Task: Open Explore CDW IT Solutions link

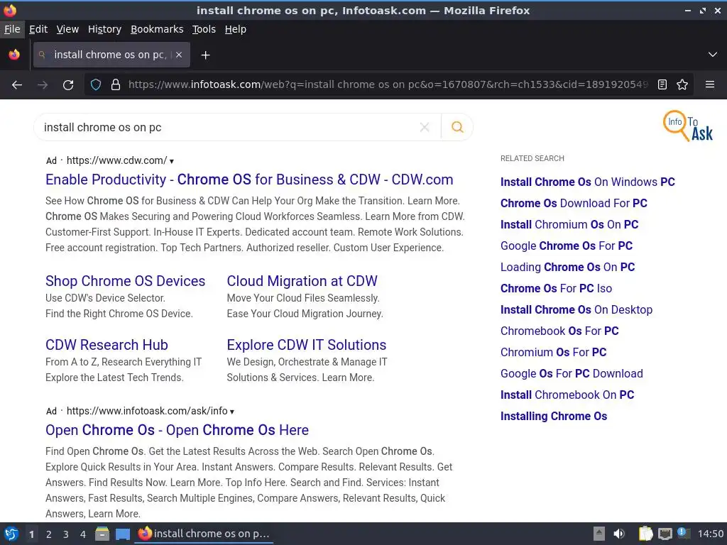Action: (307, 346)
